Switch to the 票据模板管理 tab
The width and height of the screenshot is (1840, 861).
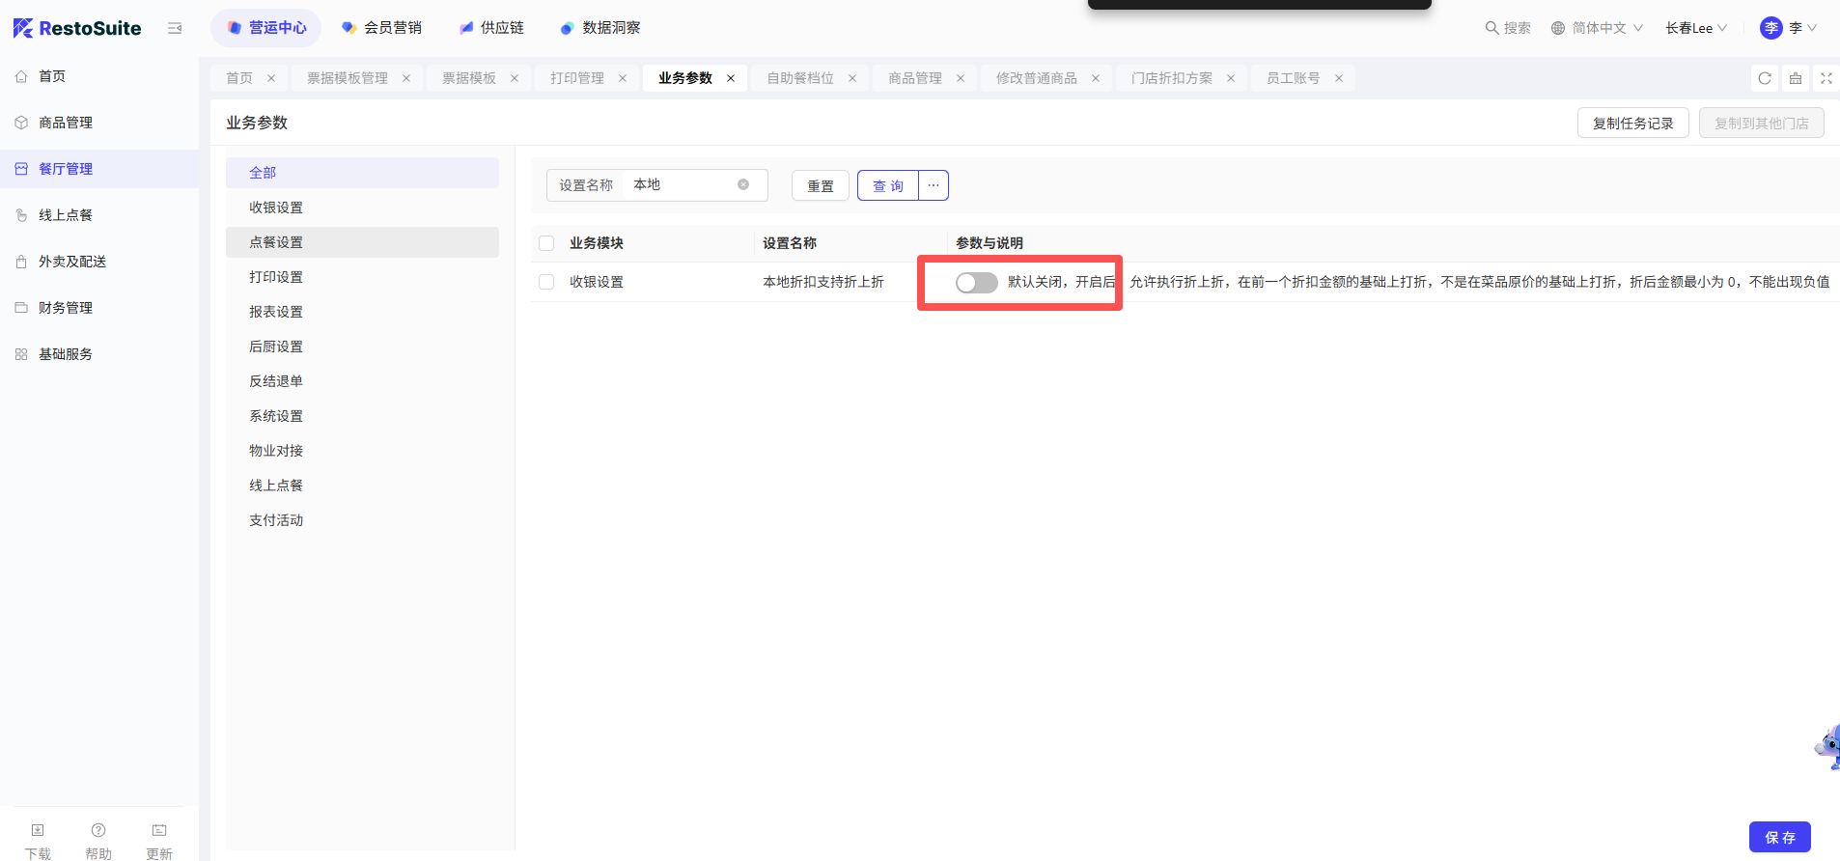coord(348,78)
